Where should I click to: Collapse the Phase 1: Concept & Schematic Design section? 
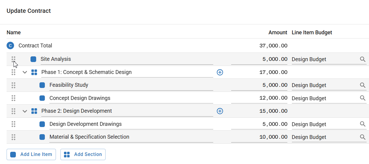coord(25,72)
